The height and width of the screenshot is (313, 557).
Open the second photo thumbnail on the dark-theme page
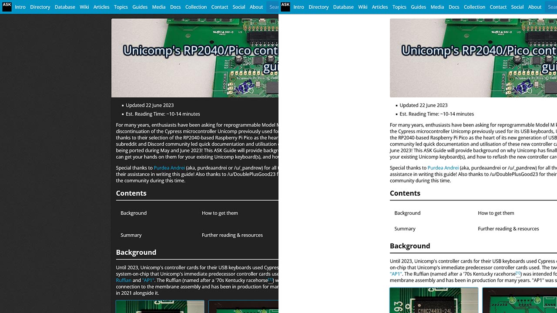(243, 306)
